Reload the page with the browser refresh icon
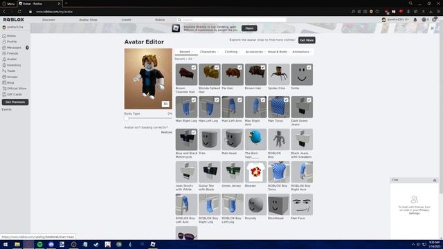Viewport: 443px width, 249px height. [x=19, y=12]
